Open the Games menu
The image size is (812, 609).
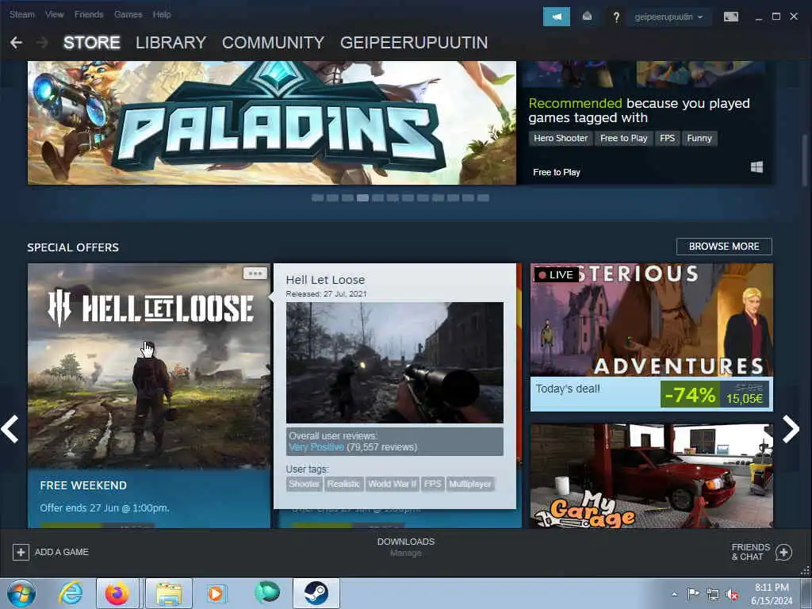coord(128,14)
